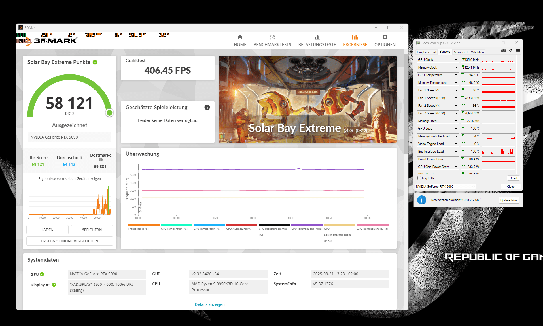This screenshot has width=543, height=326.
Task: Open the Memory Clock sensor dropdown
Action: [456, 67]
